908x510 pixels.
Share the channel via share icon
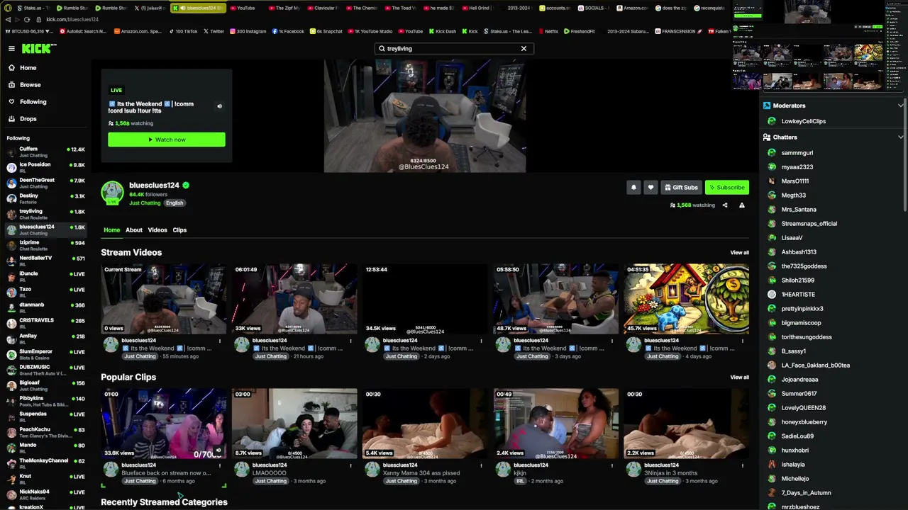click(725, 205)
